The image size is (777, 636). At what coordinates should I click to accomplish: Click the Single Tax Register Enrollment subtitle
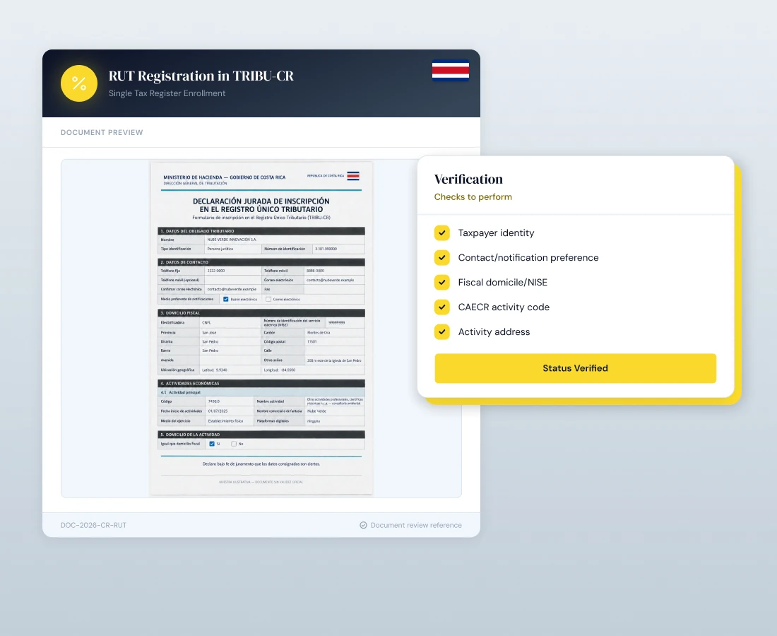[x=167, y=93]
